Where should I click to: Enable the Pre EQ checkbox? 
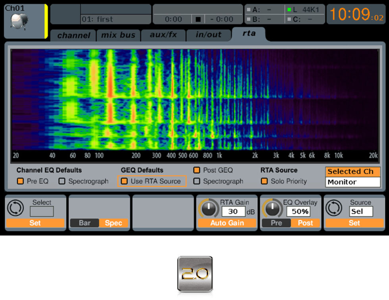click(20, 181)
